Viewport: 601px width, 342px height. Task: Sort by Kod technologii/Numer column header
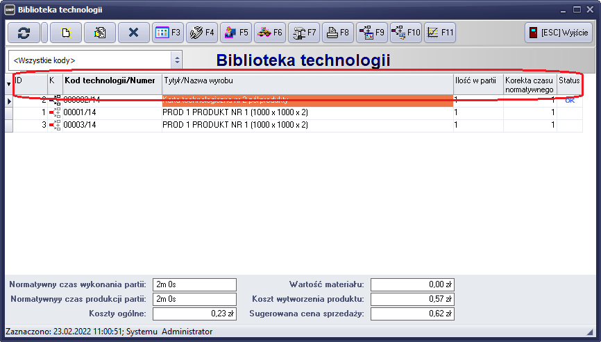point(110,81)
